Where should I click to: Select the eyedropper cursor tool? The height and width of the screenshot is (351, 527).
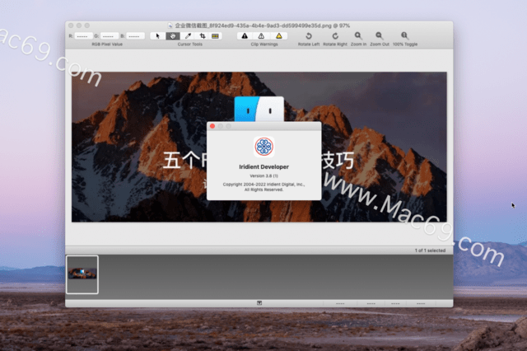[x=188, y=36]
